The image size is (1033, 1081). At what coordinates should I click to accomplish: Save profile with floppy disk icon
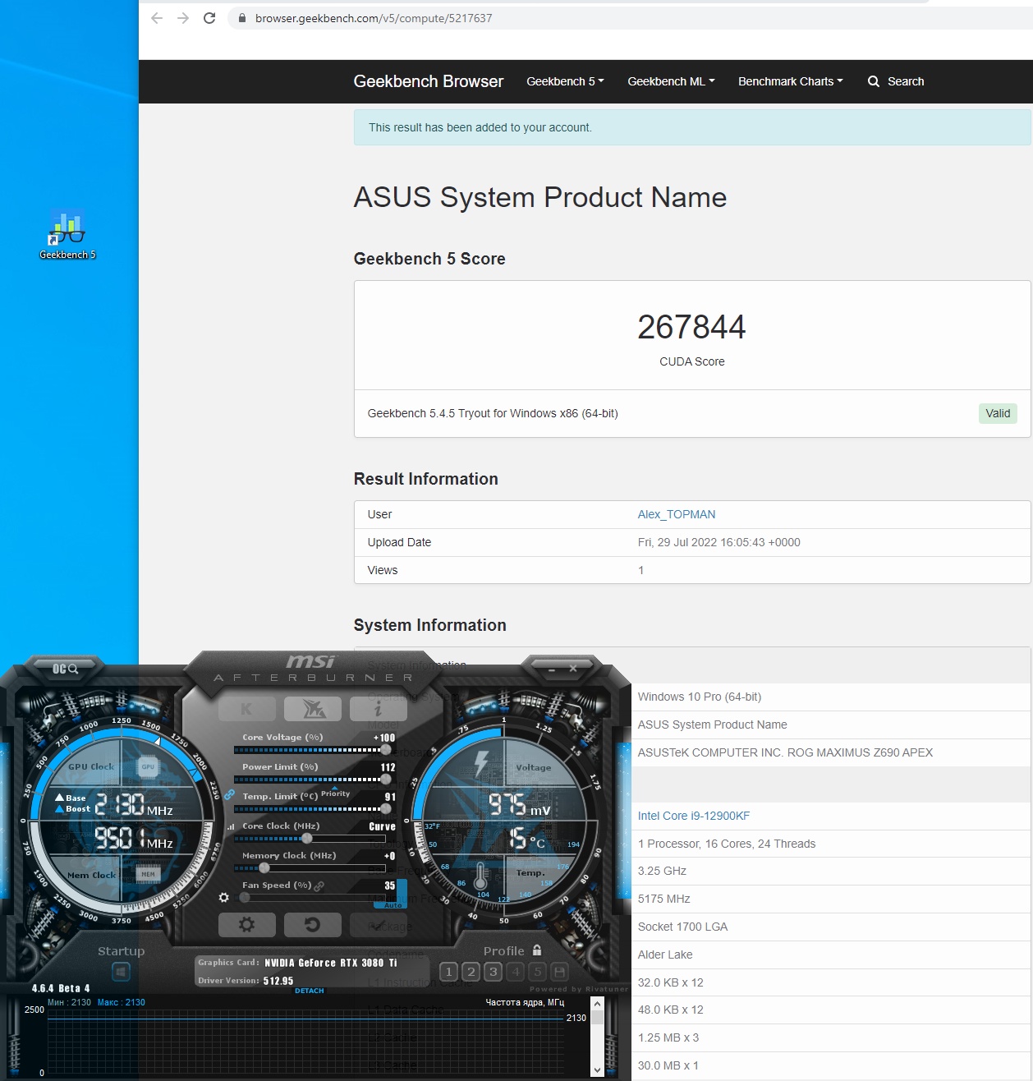click(x=560, y=972)
